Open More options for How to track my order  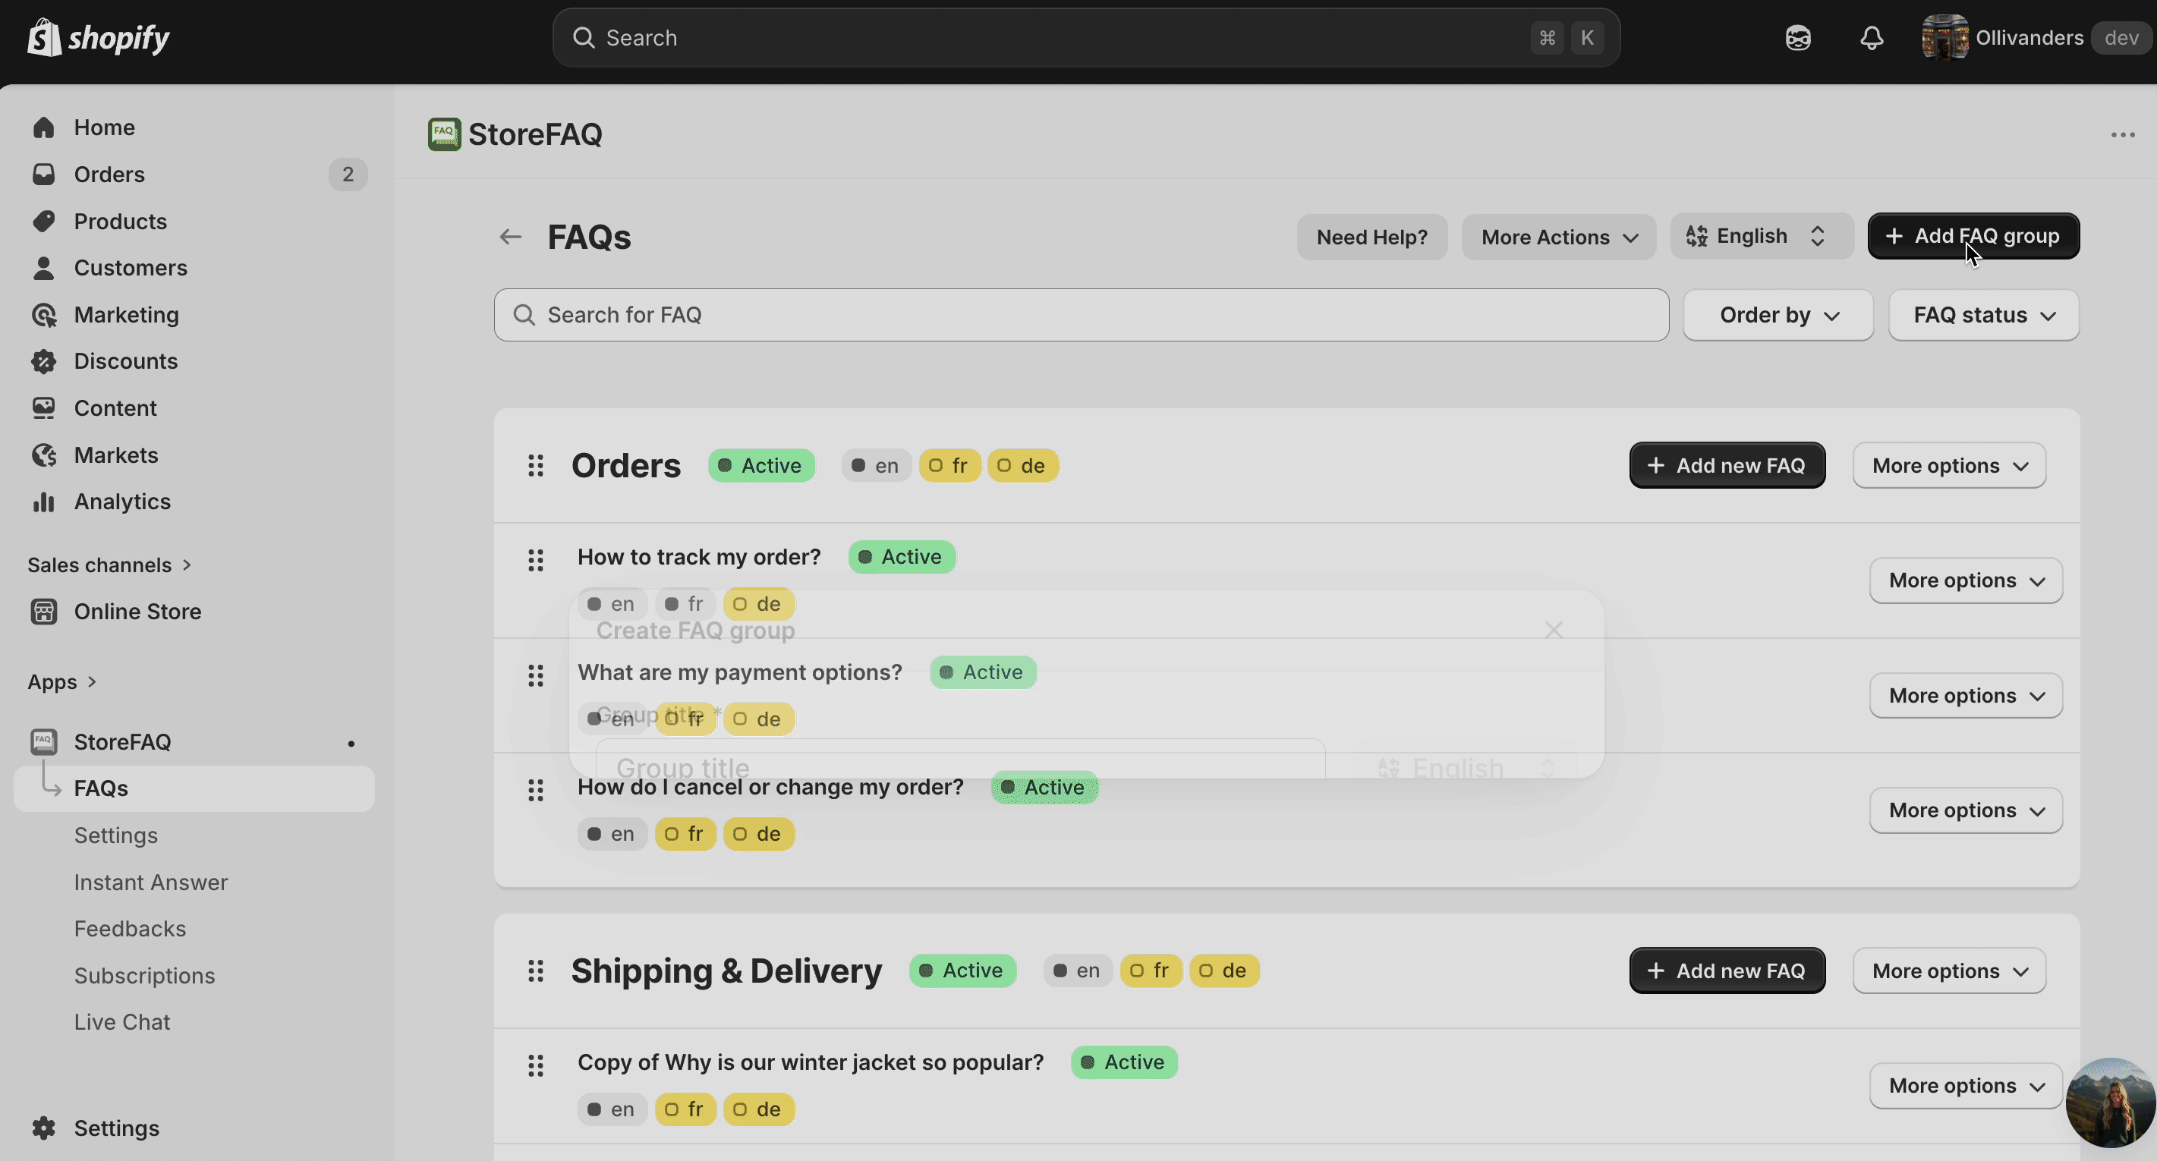1966,580
